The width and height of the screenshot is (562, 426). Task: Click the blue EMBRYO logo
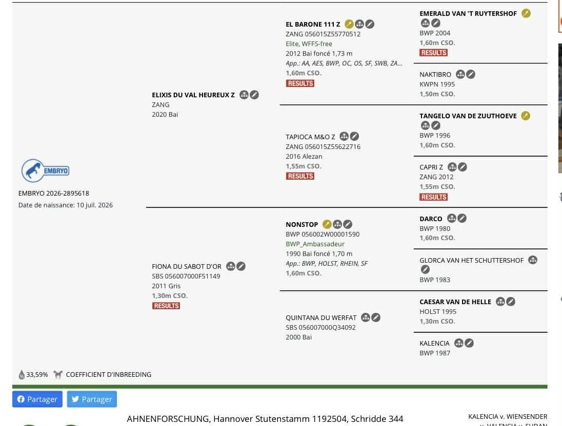click(45, 171)
